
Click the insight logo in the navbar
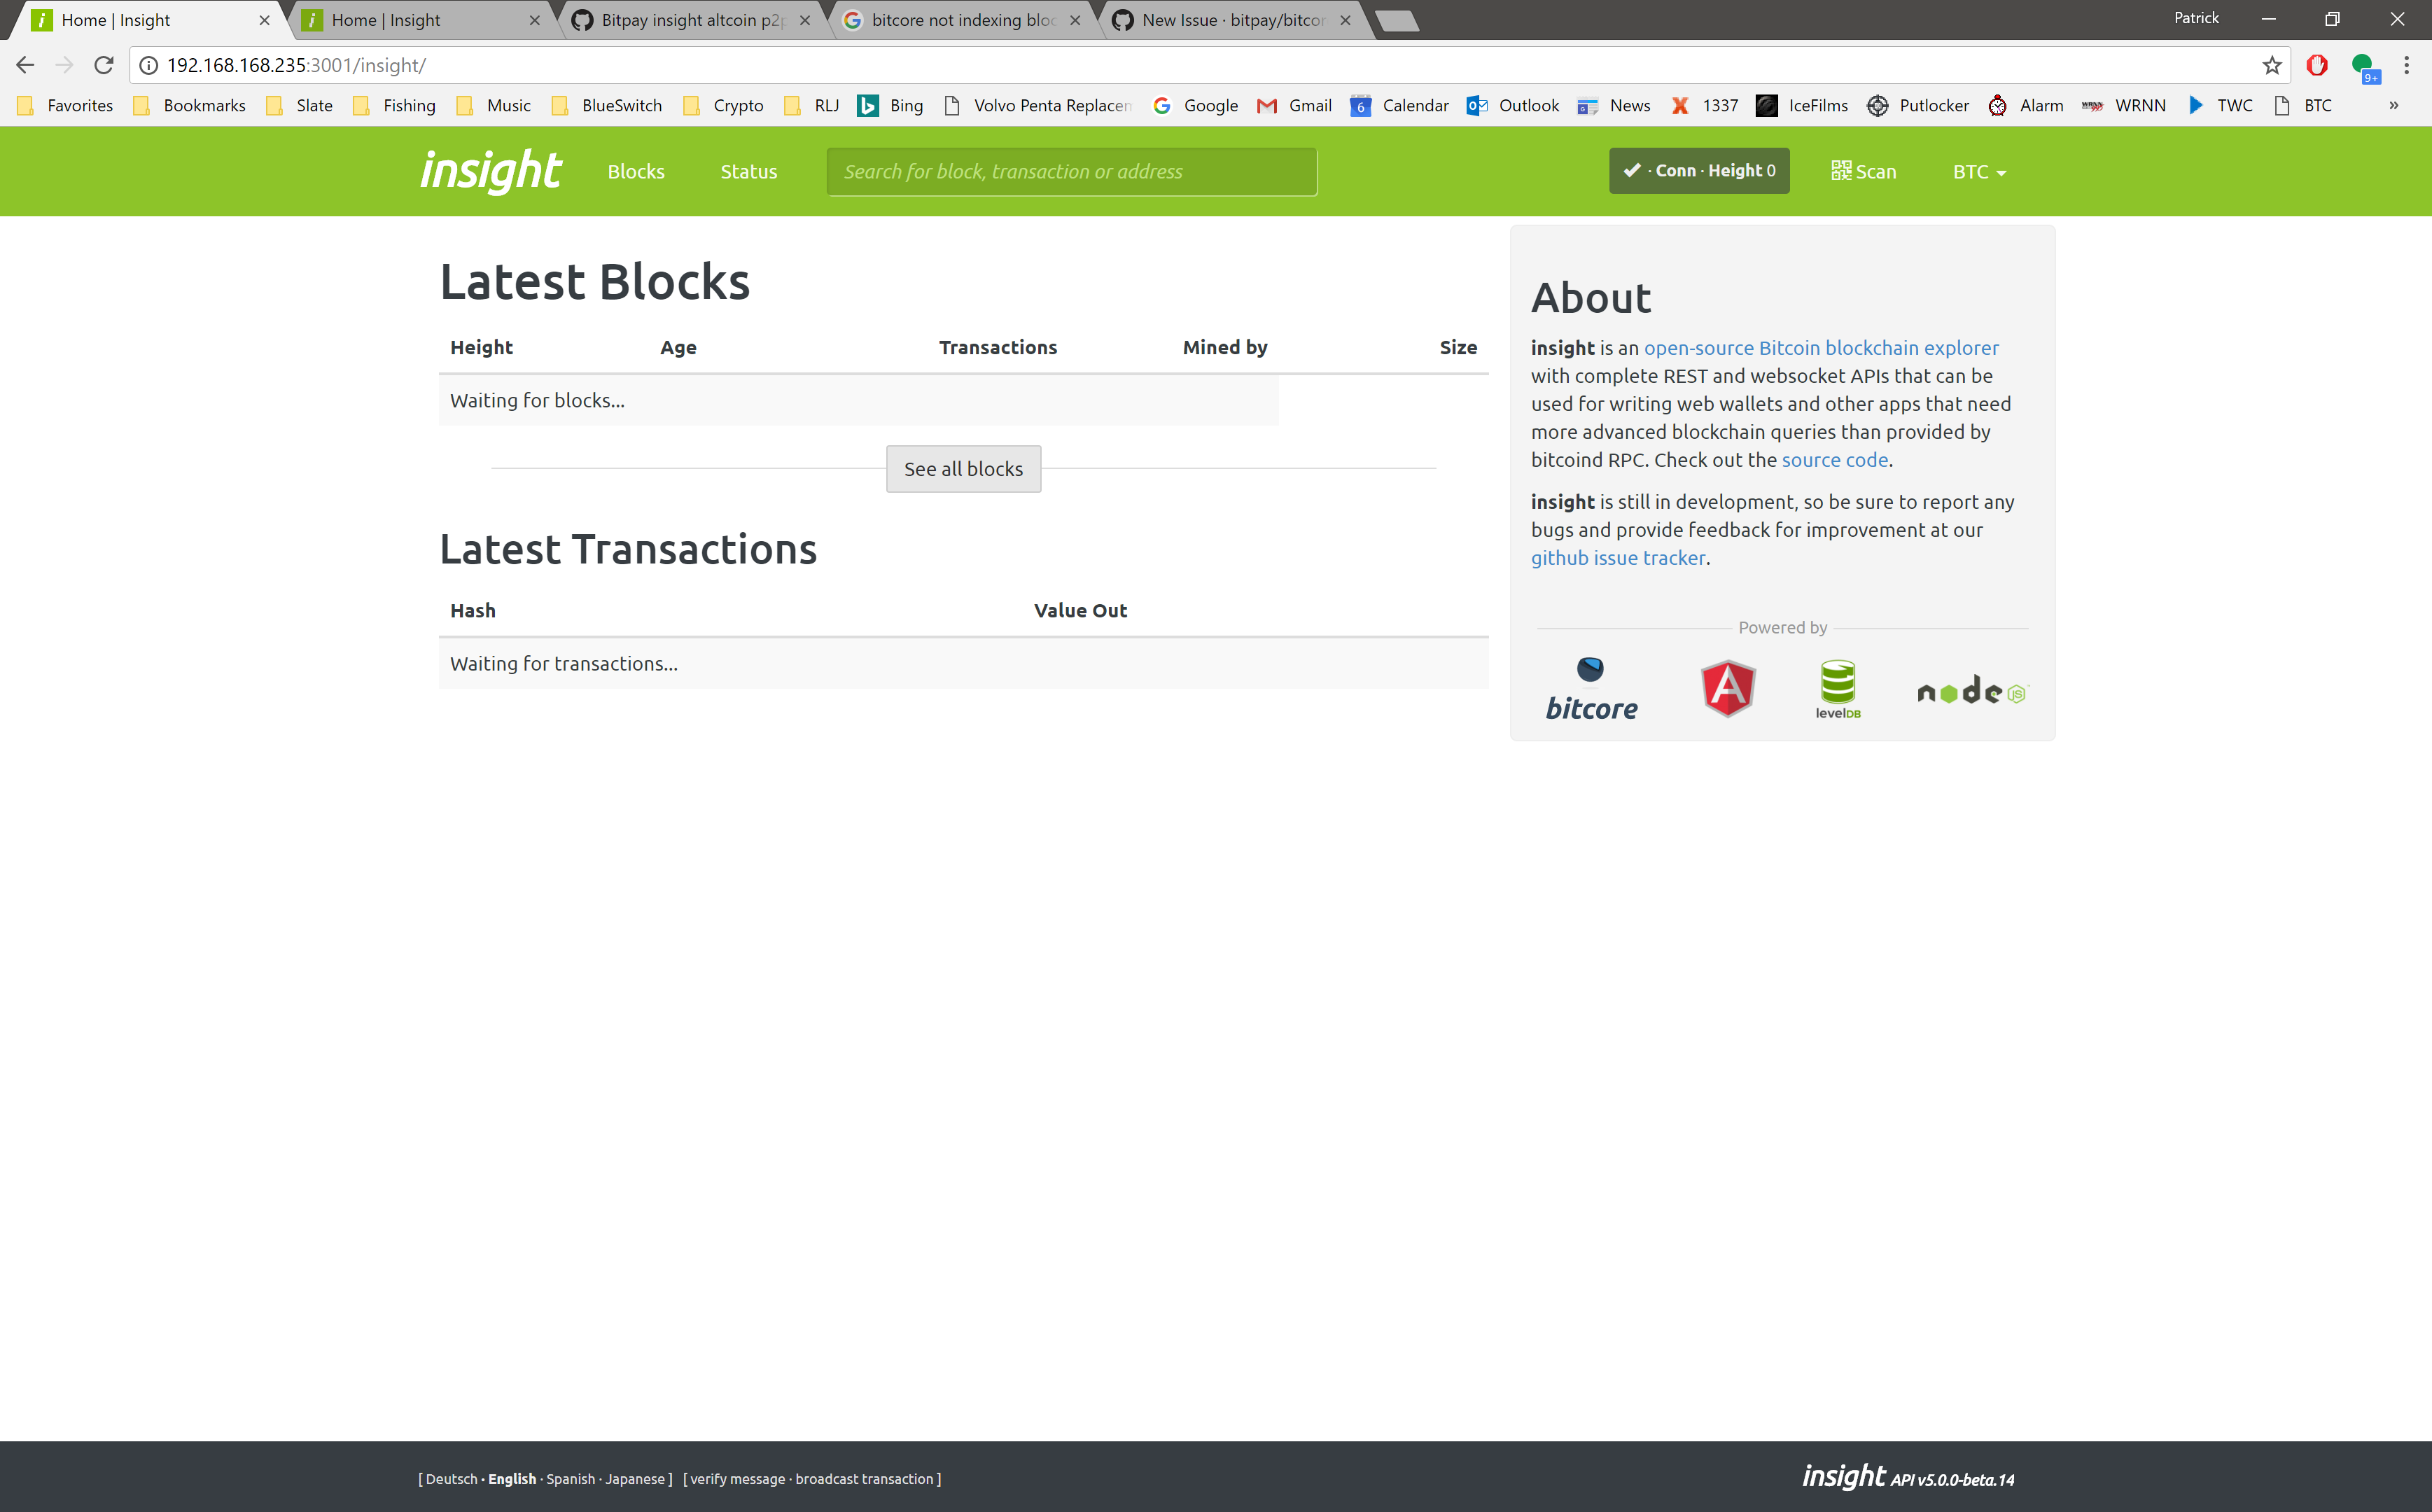[490, 171]
